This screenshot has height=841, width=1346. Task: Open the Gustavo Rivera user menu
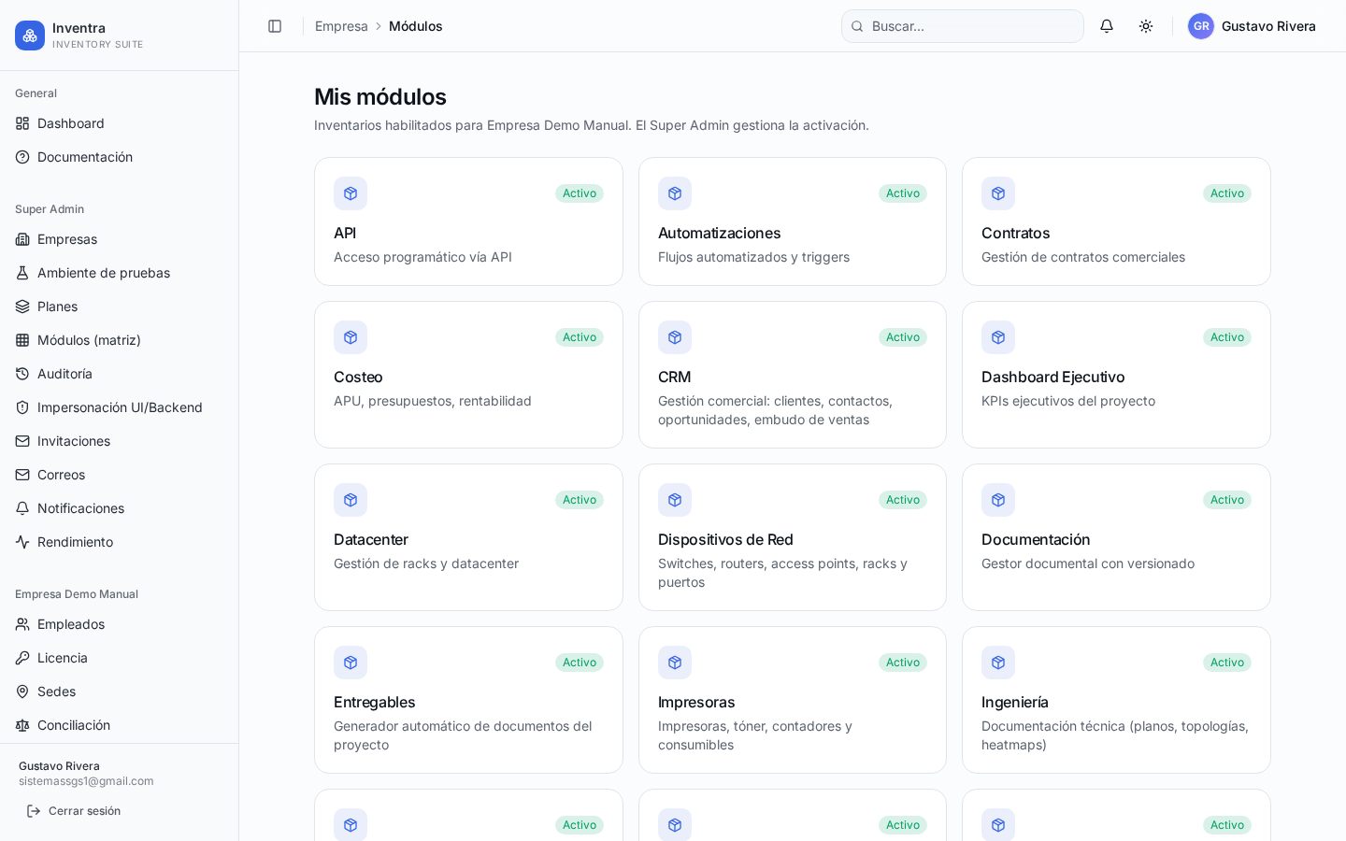(x=1252, y=26)
